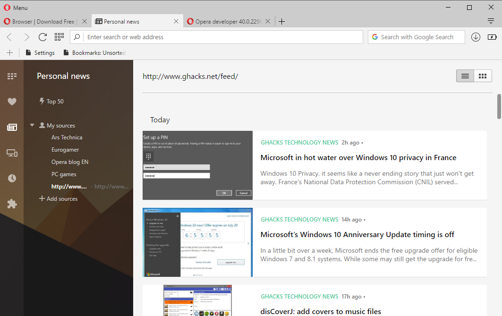Open the Settings bookmark
This screenshot has height=316, width=502.
click(40, 53)
